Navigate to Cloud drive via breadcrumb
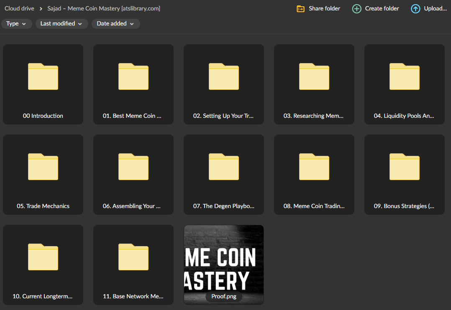 (19, 8)
